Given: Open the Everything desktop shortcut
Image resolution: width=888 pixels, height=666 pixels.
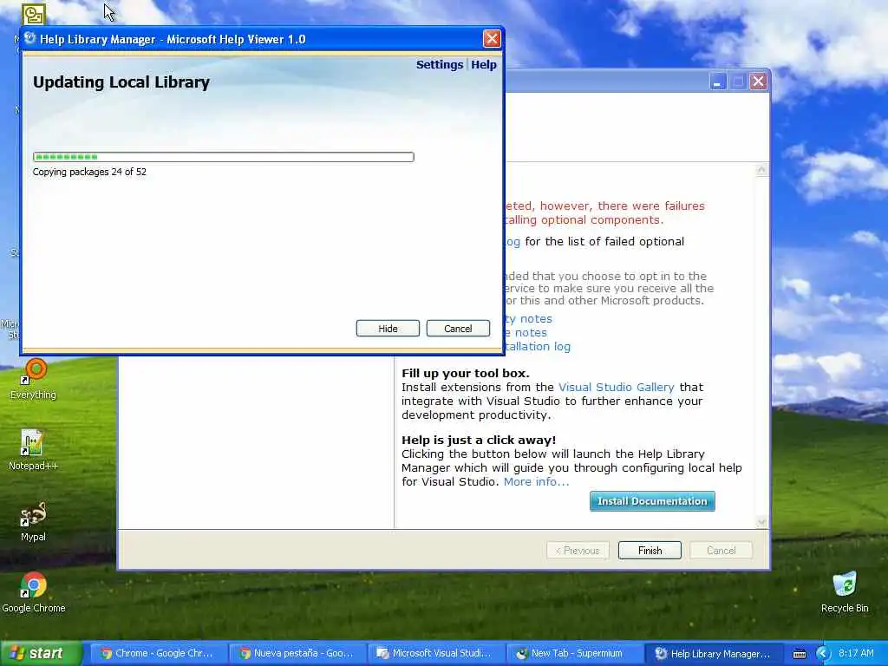Looking at the screenshot, I should (x=34, y=380).
